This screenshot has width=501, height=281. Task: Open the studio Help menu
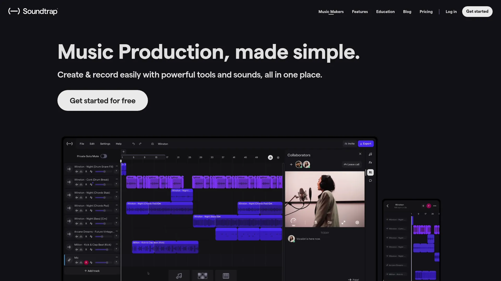pyautogui.click(x=119, y=144)
